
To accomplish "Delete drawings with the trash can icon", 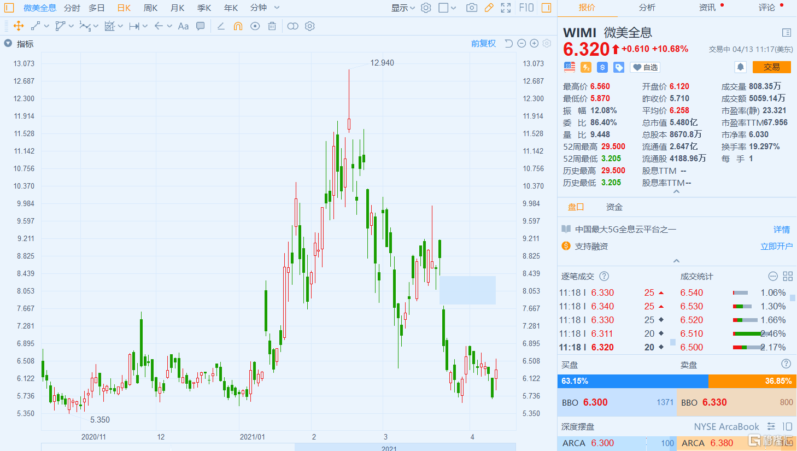I will (x=272, y=26).
